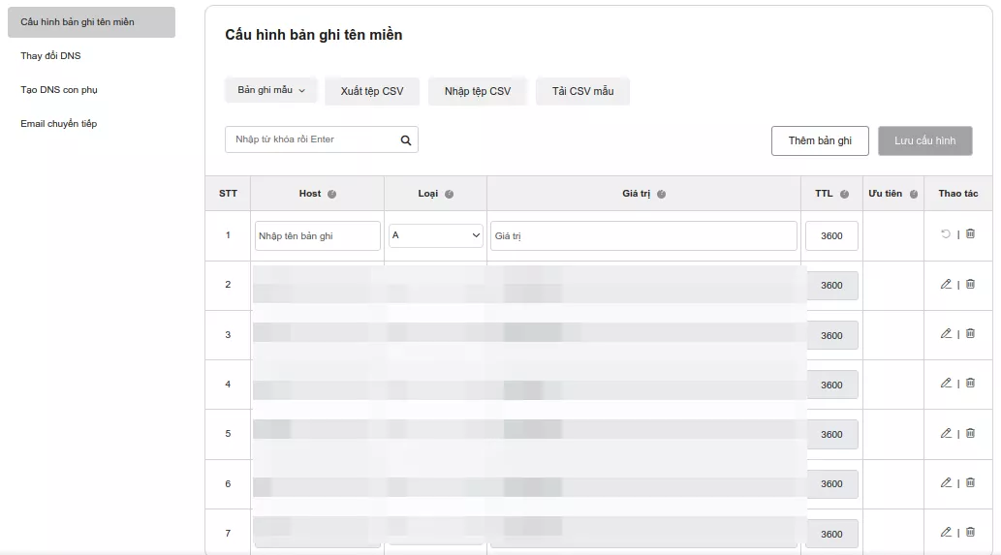Edit record in row 2
Viewport: 1001px width, 555px height.
tap(946, 284)
